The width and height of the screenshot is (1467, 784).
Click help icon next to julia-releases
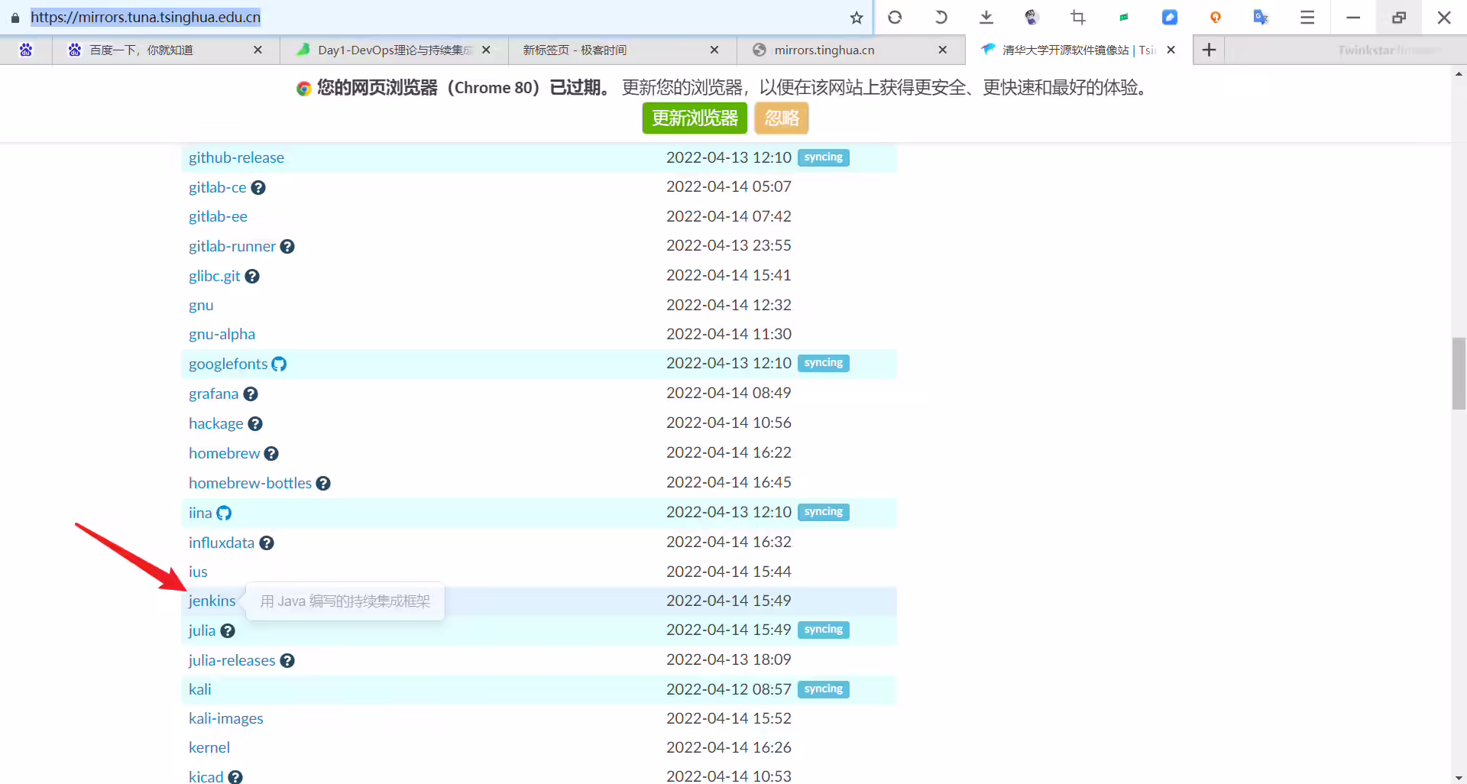[x=287, y=660]
